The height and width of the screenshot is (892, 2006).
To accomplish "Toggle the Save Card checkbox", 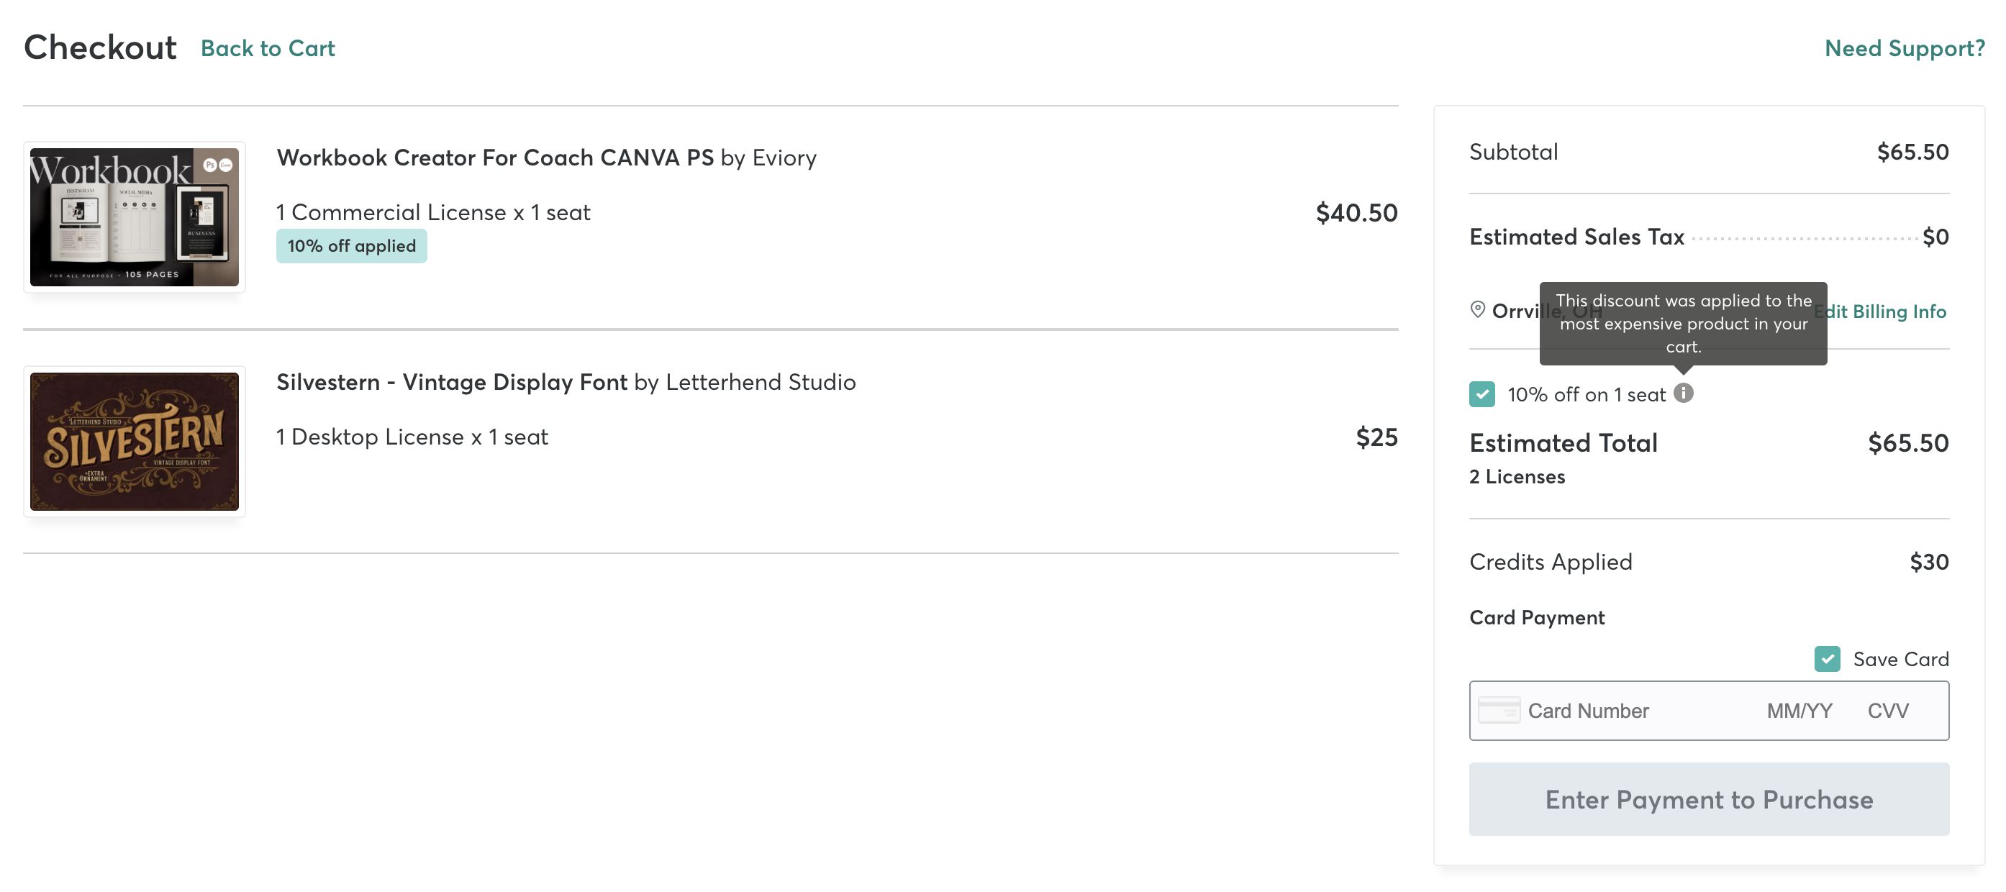I will tap(1826, 658).
